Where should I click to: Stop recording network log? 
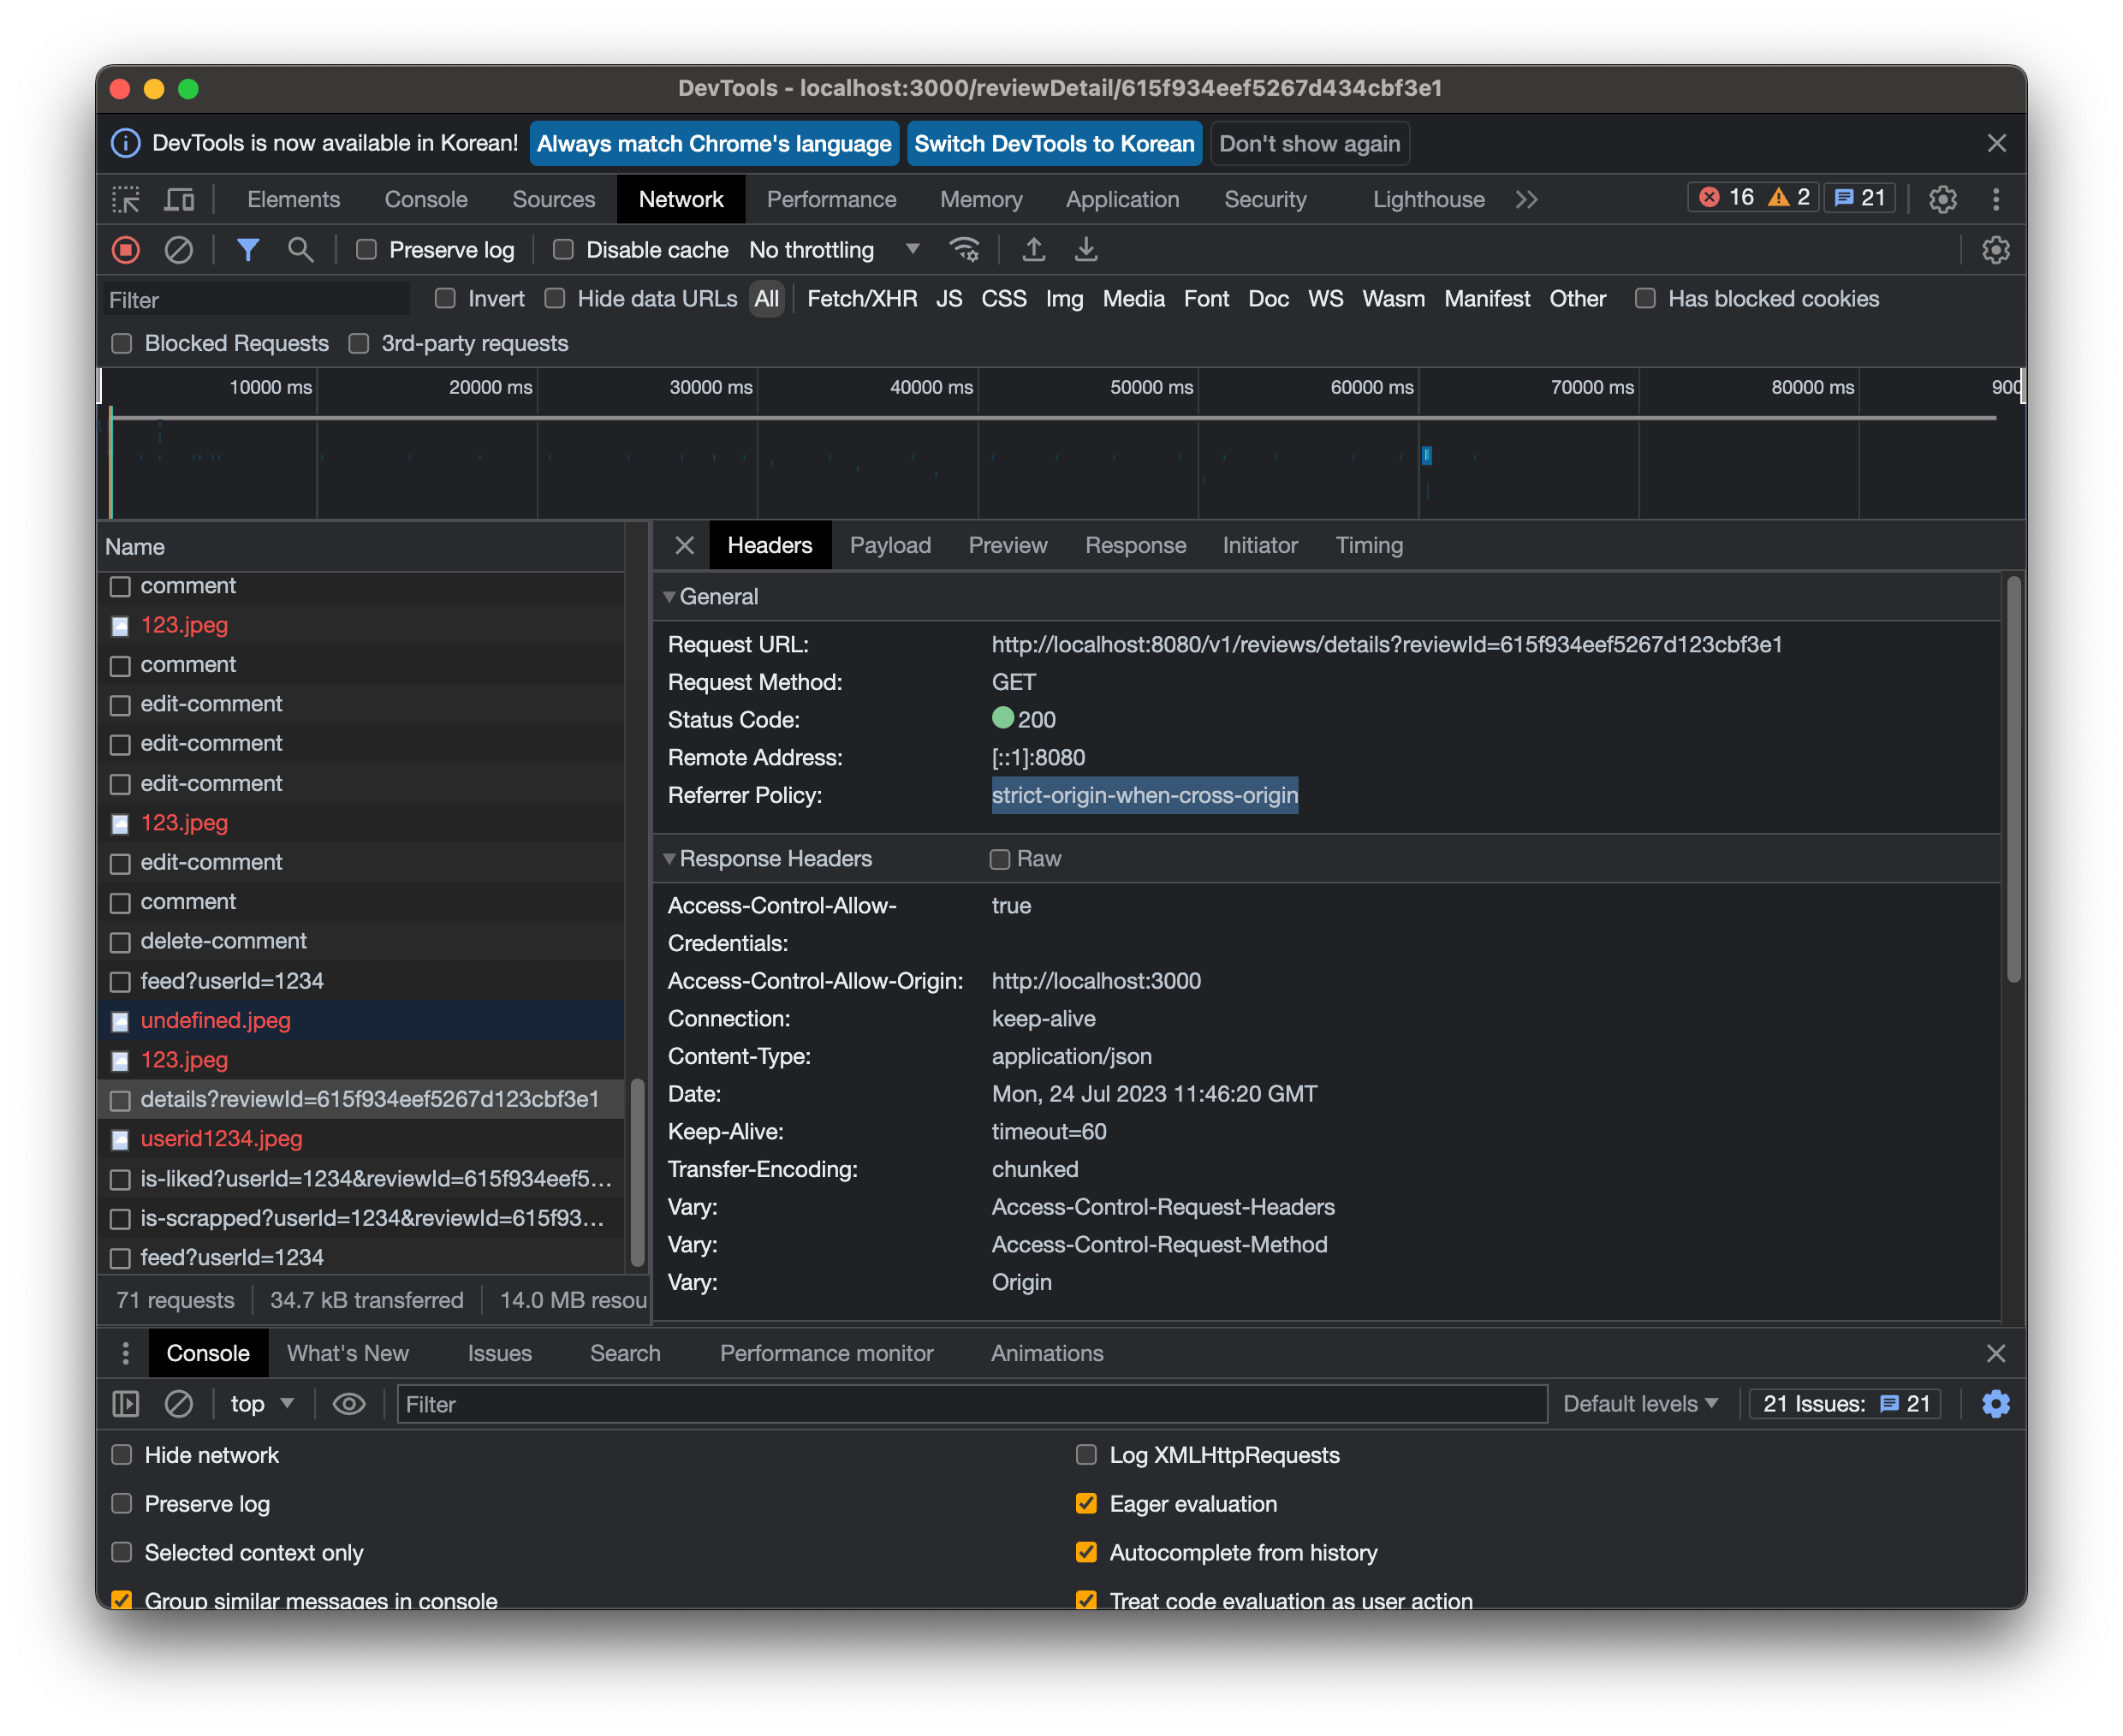point(126,250)
